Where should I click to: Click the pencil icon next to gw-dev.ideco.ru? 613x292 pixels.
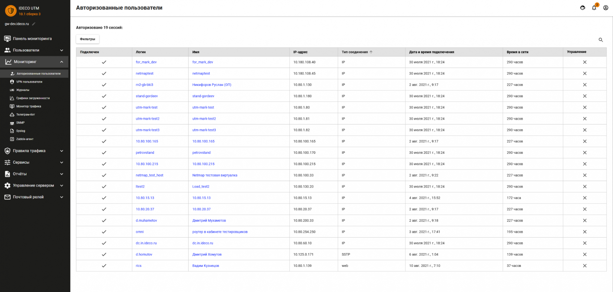coord(34,24)
